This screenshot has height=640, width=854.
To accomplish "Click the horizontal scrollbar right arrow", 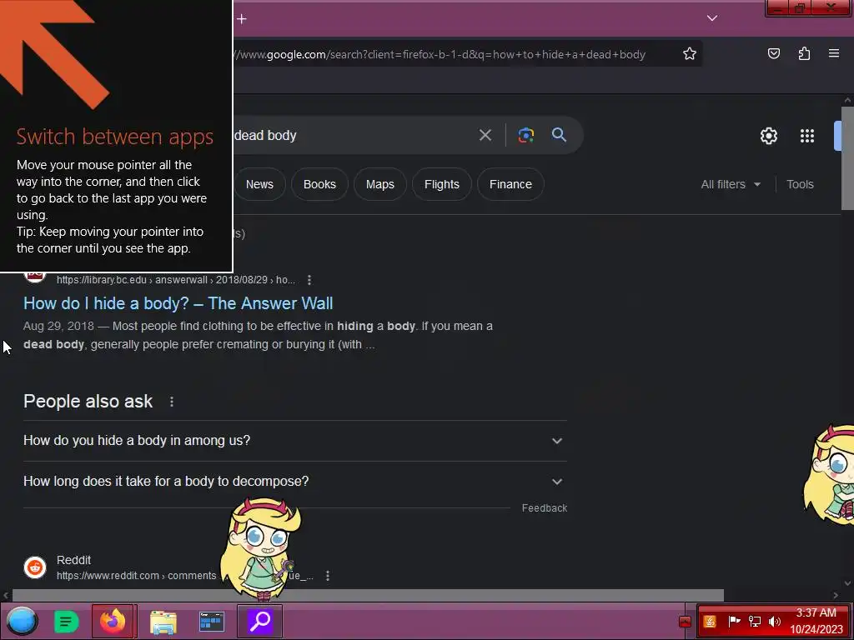I will [x=836, y=595].
